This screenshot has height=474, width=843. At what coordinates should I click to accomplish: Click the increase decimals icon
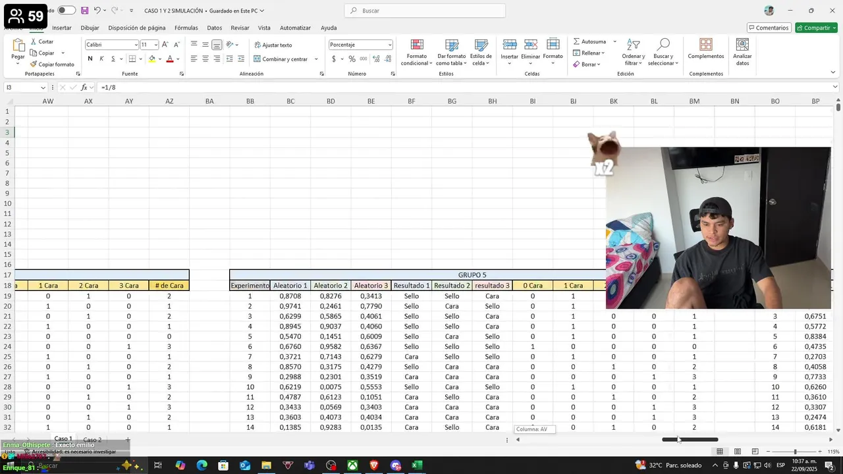coord(376,59)
